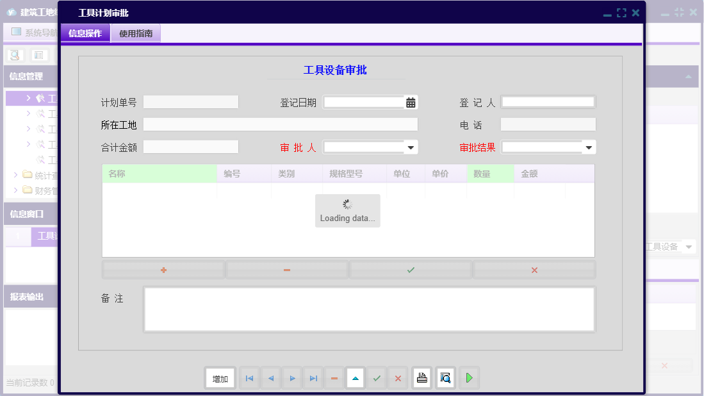704x396 pixels.
Task: Jump to the last record navigation icon
Action: [x=313, y=378]
